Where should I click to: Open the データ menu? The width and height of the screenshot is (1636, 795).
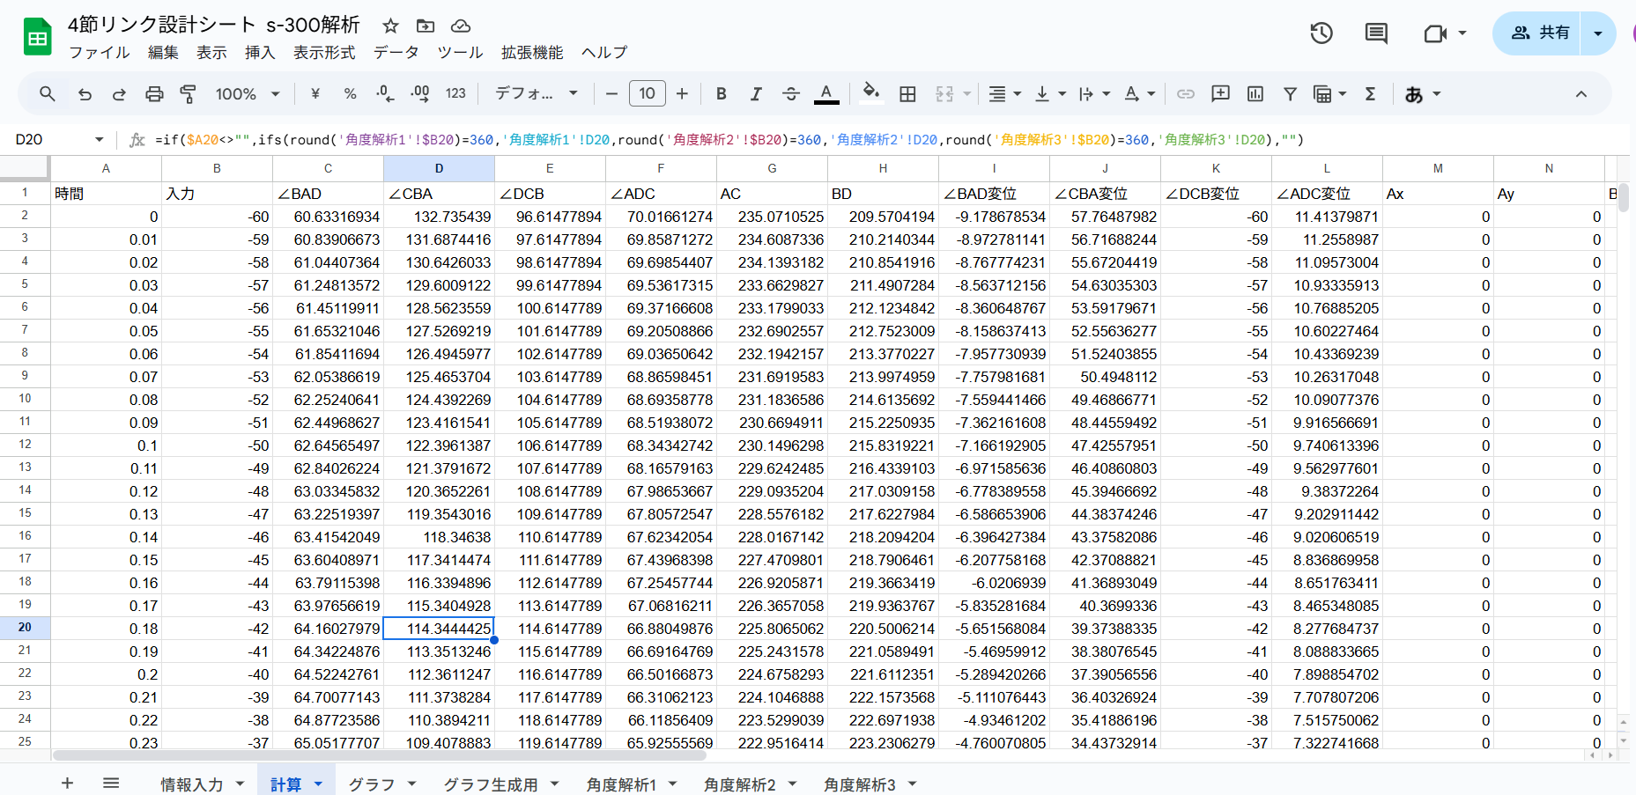tap(396, 53)
